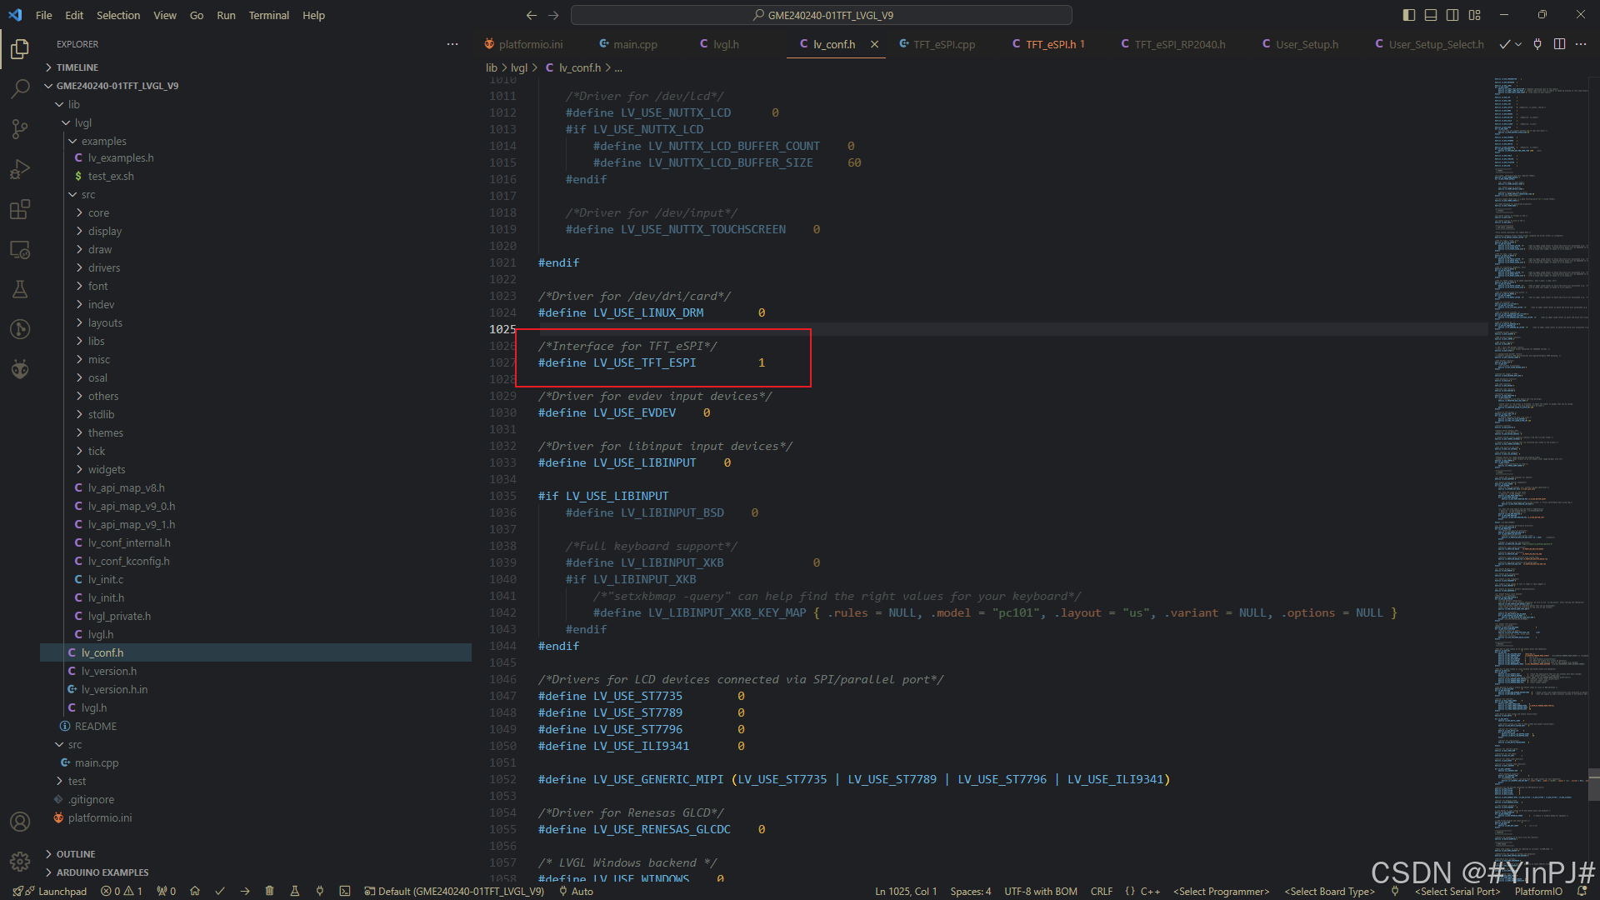Toggle primary side bar visibility

tap(1409, 15)
